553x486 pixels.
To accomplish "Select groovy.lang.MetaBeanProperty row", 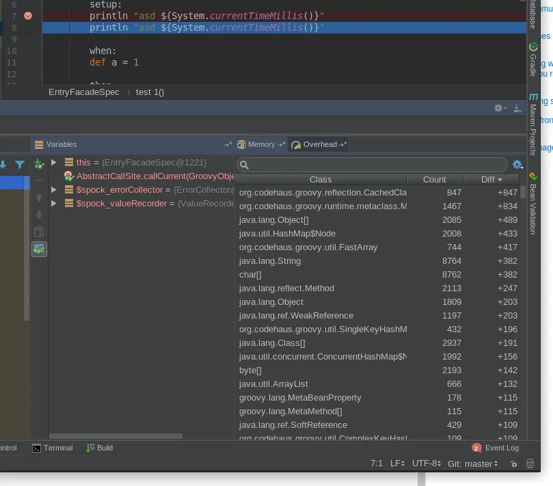I will coord(378,398).
